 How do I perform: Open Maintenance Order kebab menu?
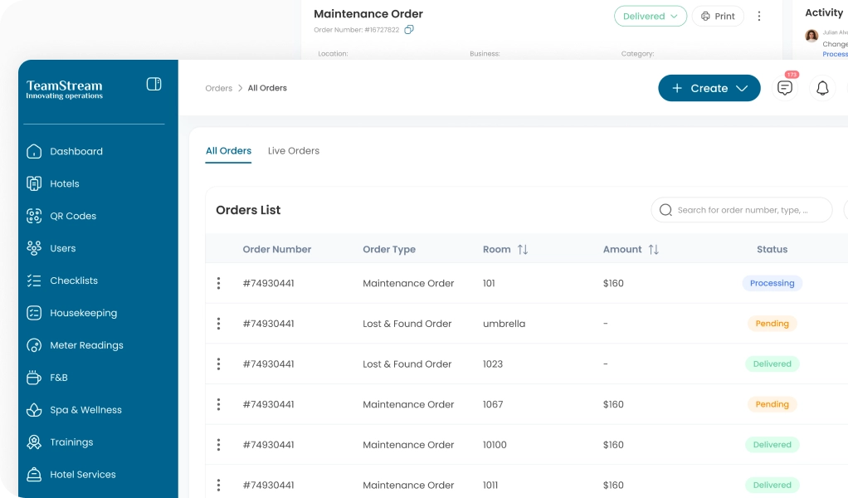click(758, 16)
